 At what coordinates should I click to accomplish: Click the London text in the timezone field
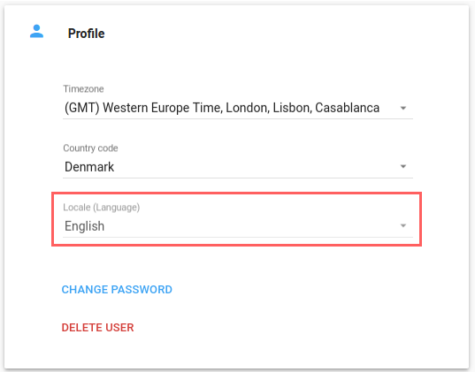[248, 108]
